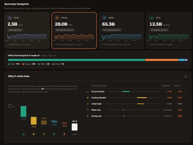
Task: Click the Visits card people icon
Action: (x=10, y=18)
